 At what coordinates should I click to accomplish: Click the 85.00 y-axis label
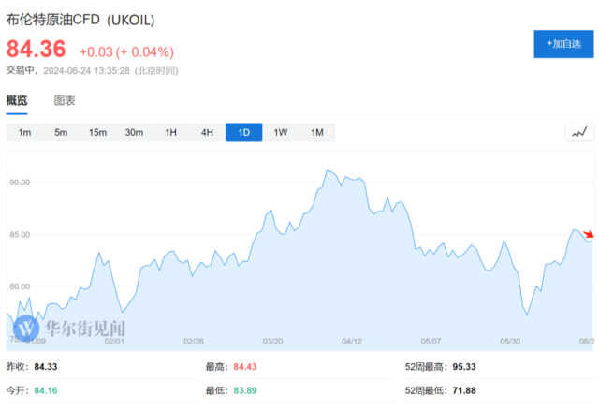tap(20, 235)
